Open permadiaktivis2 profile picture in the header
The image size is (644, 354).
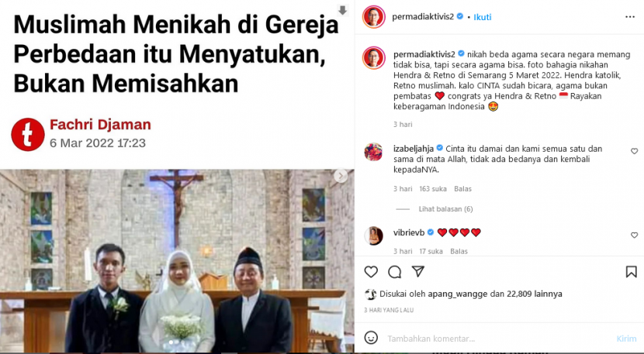(x=373, y=17)
